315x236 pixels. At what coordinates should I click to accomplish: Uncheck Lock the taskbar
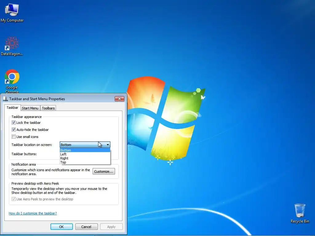pyautogui.click(x=14, y=122)
